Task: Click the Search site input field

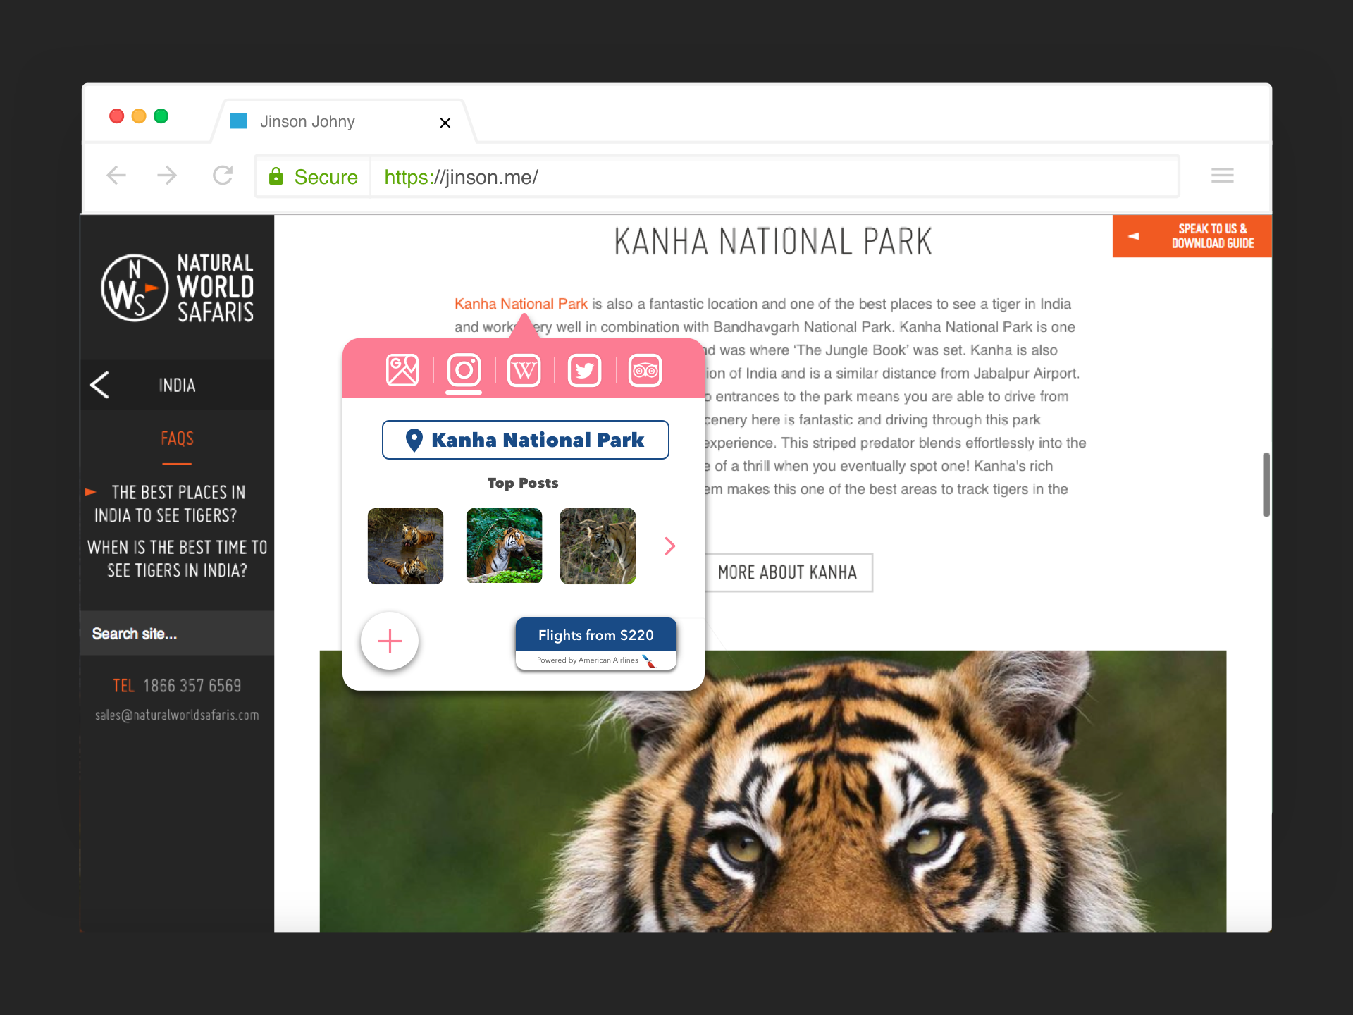Action: 176,634
